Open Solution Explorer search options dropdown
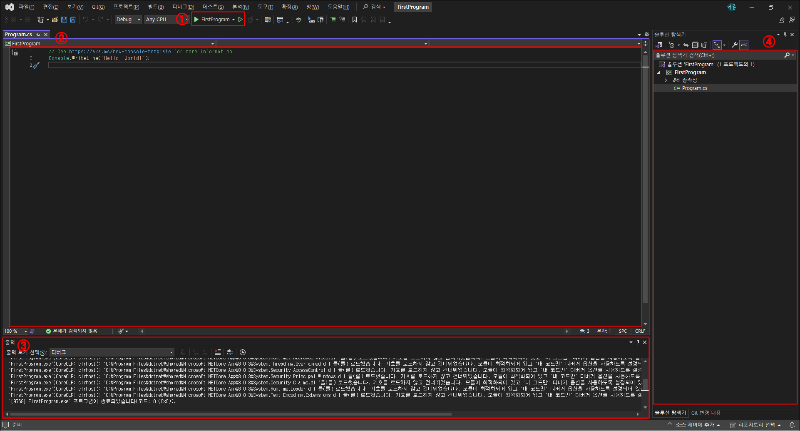 pyautogui.click(x=793, y=55)
